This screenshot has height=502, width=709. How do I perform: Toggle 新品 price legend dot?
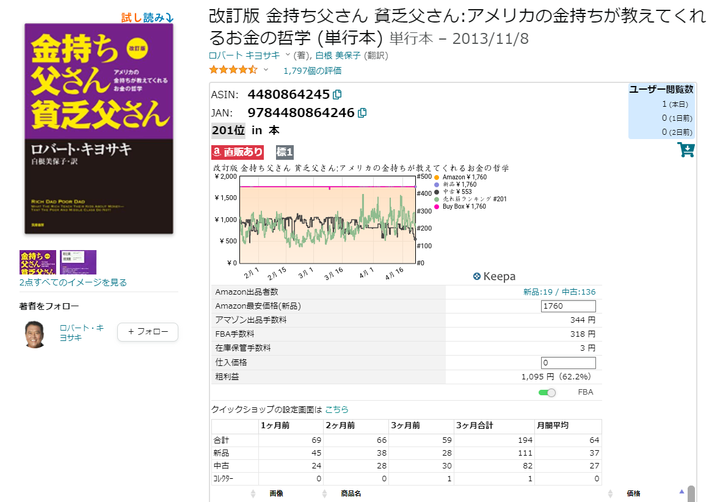click(437, 185)
